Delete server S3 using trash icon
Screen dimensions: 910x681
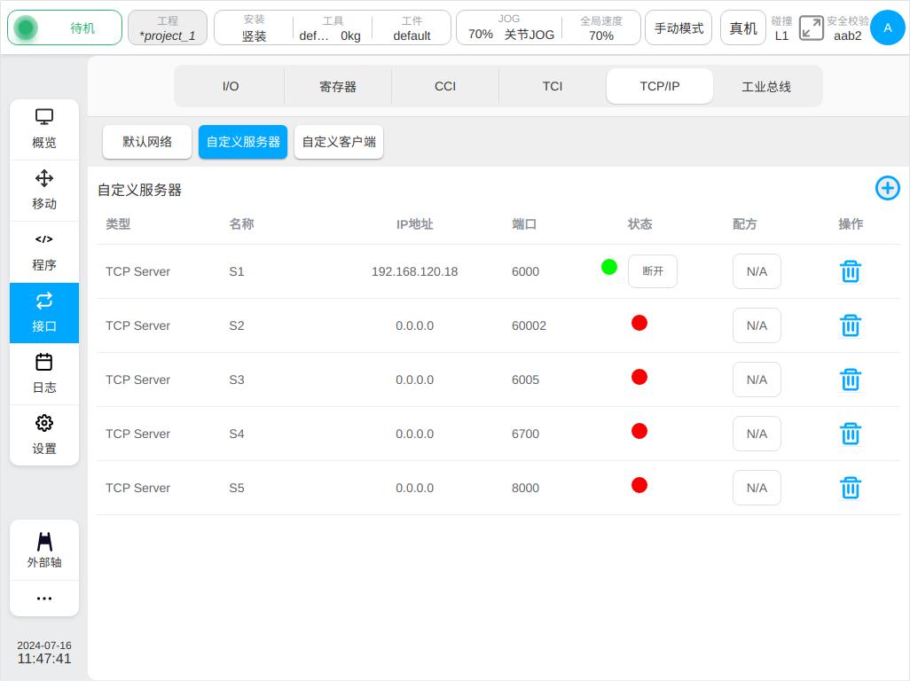(x=850, y=380)
